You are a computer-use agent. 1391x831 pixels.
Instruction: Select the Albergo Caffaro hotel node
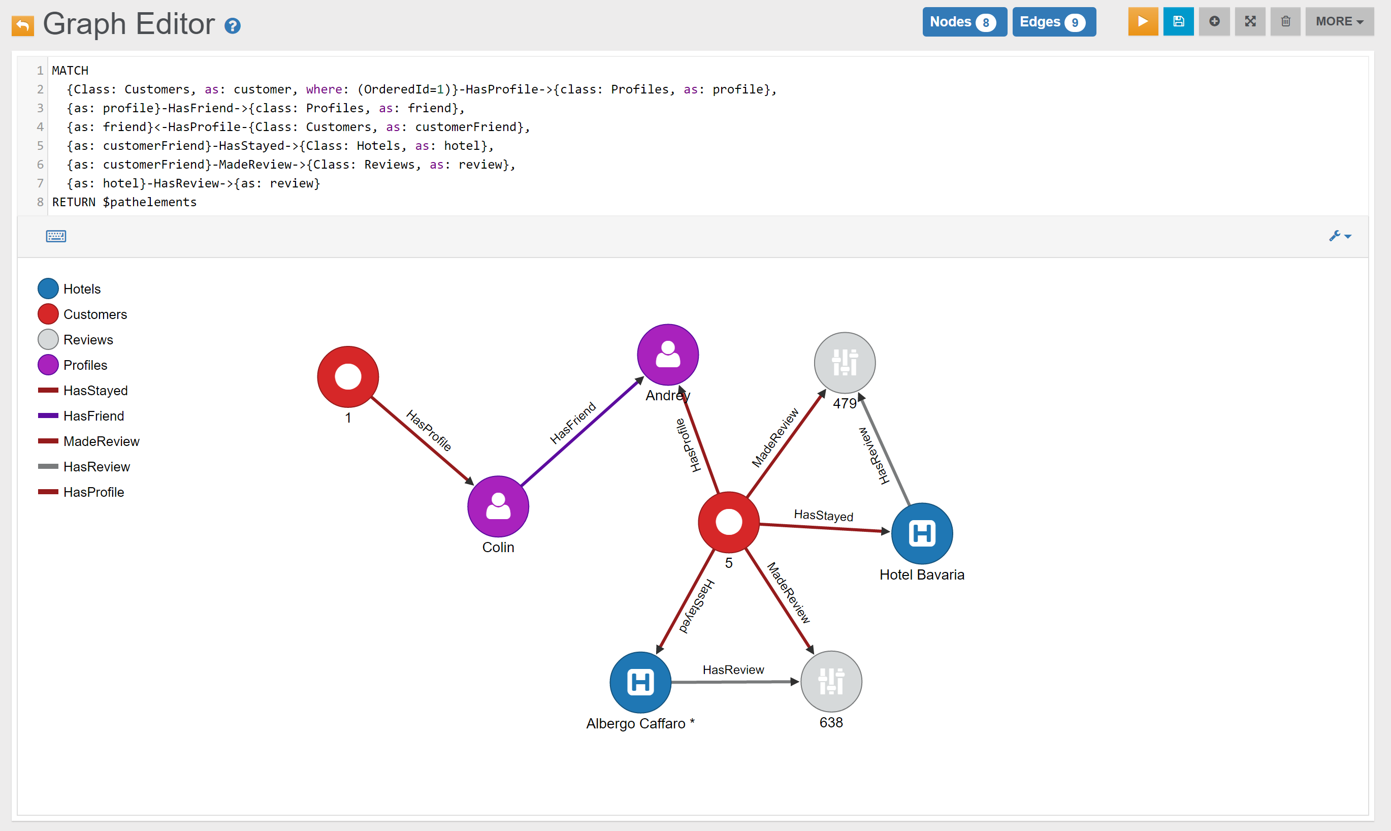pyautogui.click(x=640, y=682)
